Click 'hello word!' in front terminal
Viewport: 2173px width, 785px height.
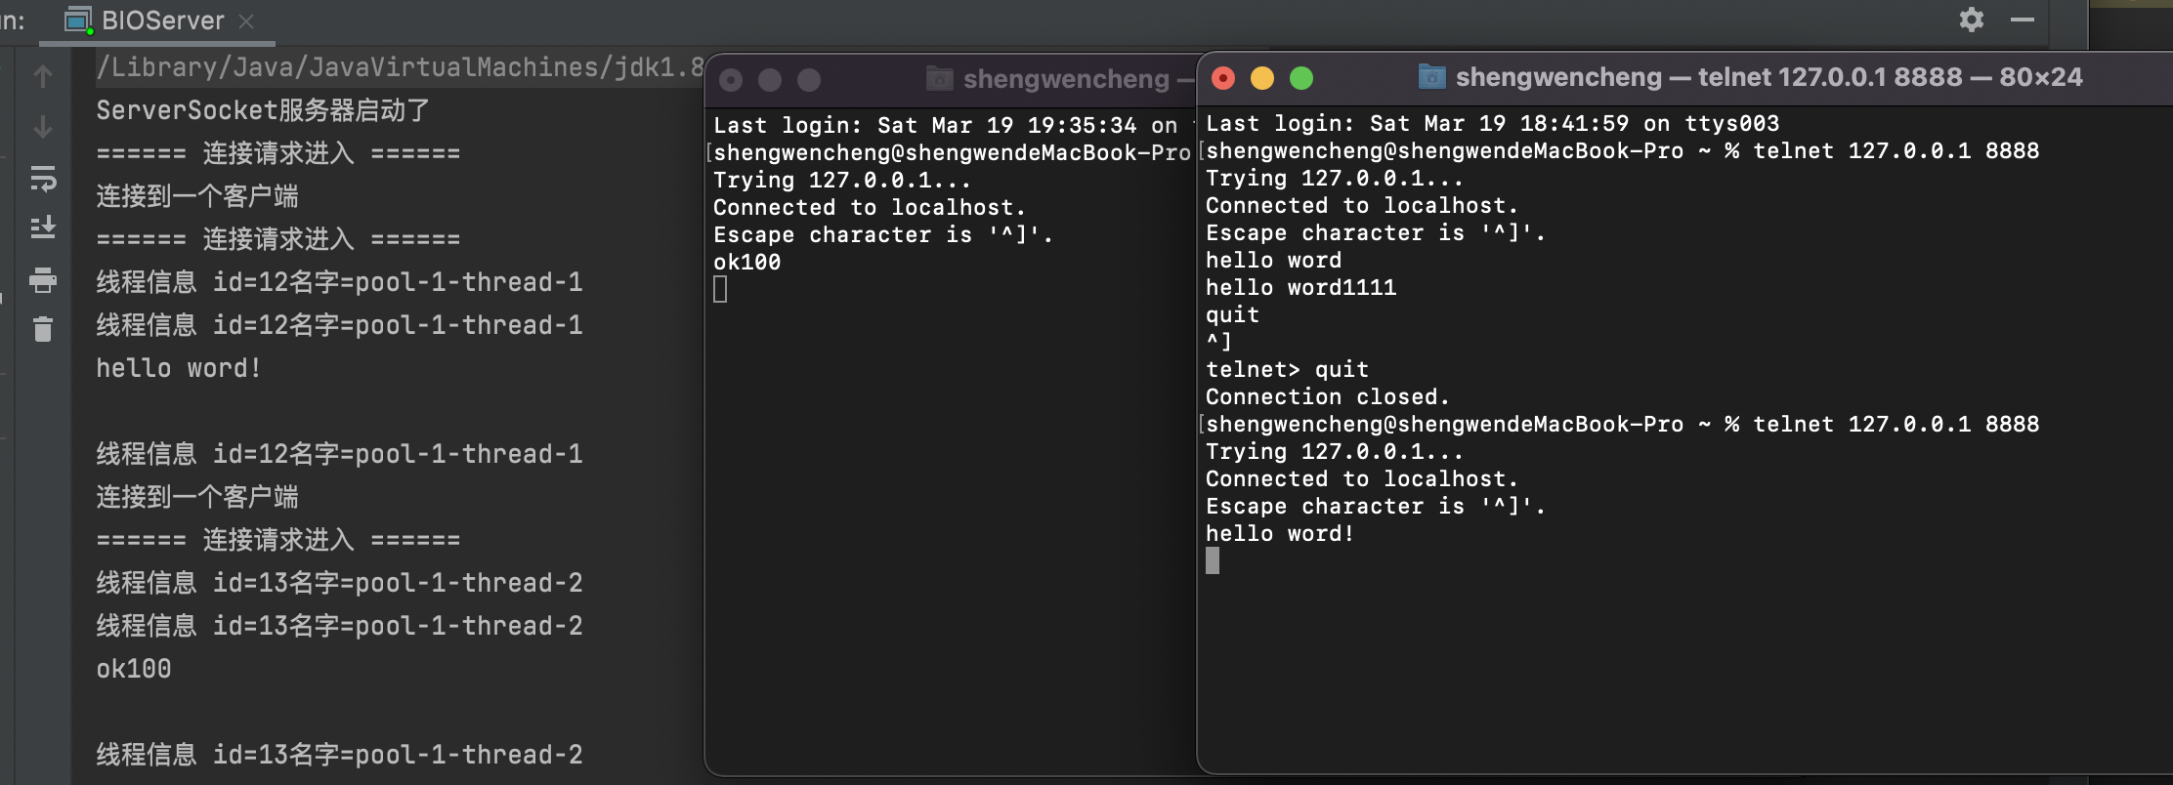click(1280, 534)
